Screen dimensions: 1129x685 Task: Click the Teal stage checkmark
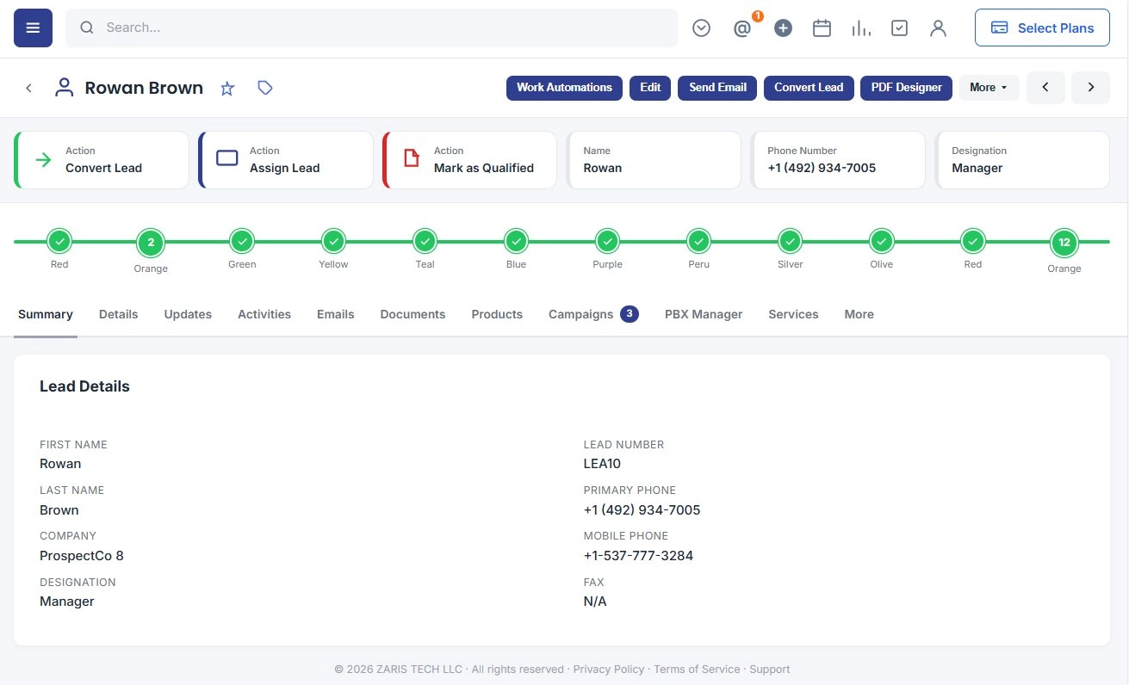pyautogui.click(x=425, y=242)
